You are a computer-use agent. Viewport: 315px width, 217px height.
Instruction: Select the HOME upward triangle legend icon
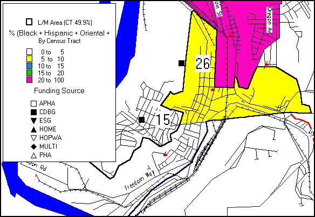click(33, 130)
